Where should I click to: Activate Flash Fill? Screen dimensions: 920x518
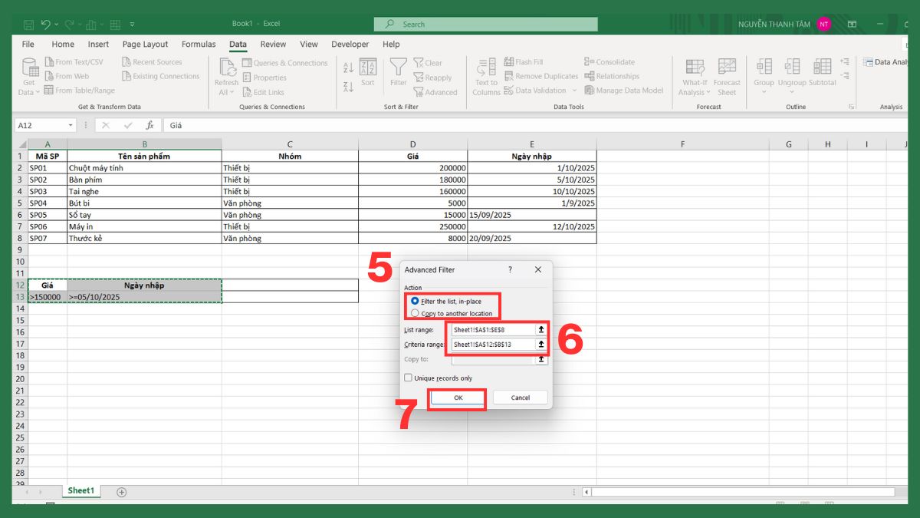point(510,61)
